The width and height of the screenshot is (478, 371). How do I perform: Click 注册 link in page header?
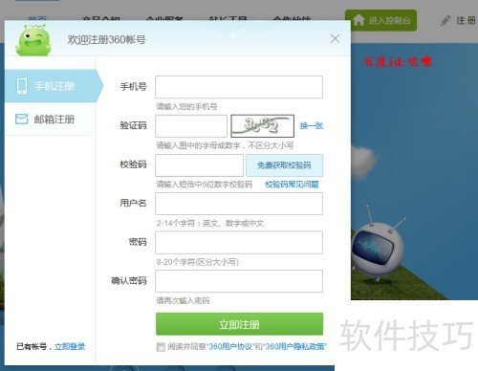tap(466, 21)
